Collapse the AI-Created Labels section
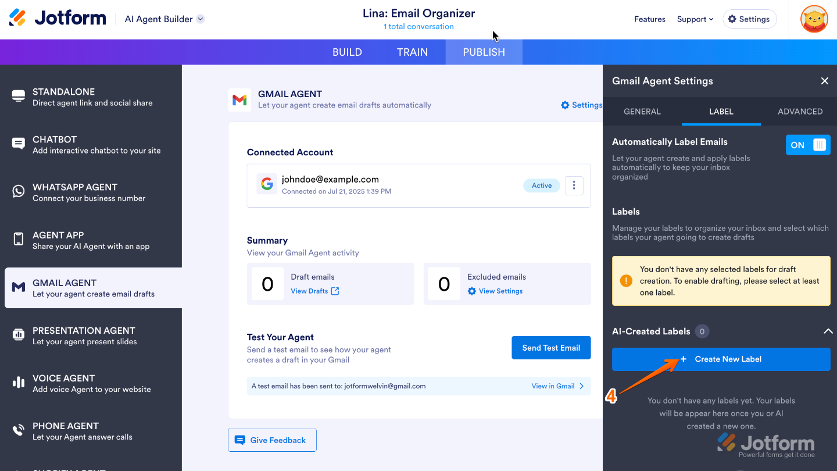837x471 pixels. click(x=828, y=331)
